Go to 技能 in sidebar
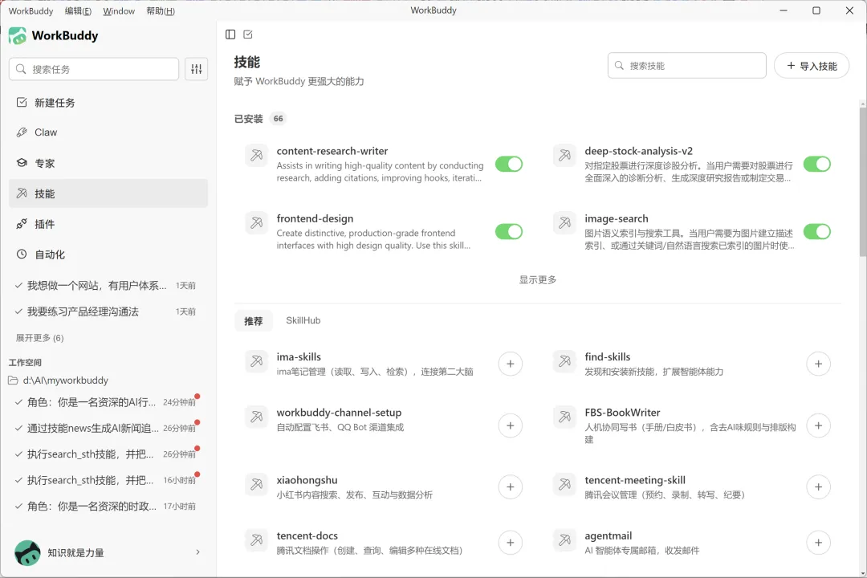The width and height of the screenshot is (867, 578). coord(108,193)
